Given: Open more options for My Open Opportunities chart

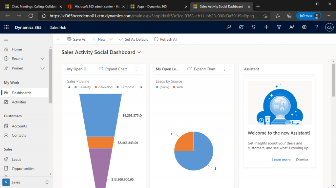Looking at the screenshot, I should (136, 69).
